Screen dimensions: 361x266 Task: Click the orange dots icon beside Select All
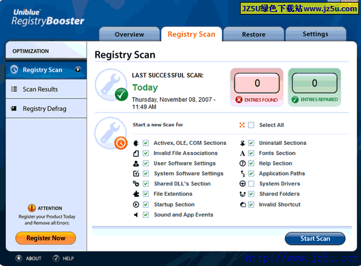pos(242,125)
